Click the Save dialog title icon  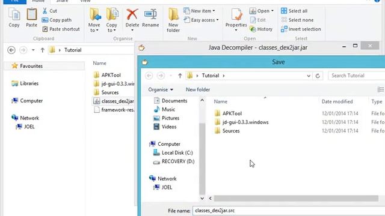[x=145, y=62]
